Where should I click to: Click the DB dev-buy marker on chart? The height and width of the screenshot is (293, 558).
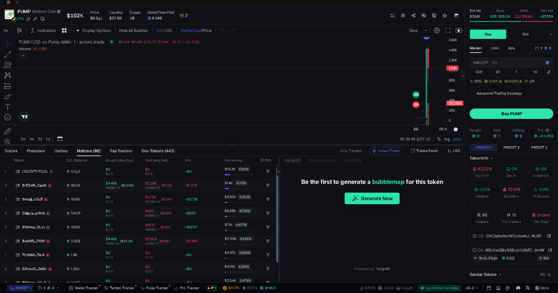click(x=416, y=94)
